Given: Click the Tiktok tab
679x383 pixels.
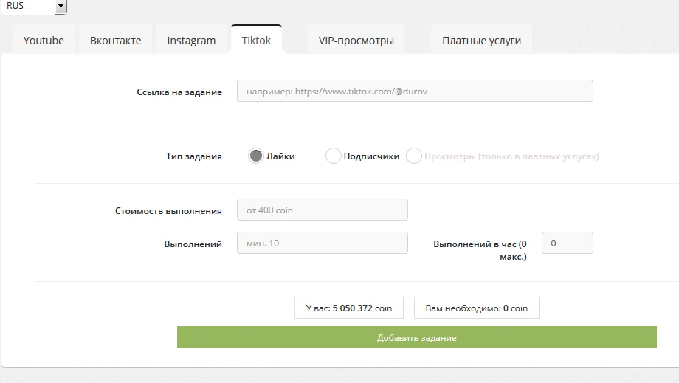Looking at the screenshot, I should [256, 41].
